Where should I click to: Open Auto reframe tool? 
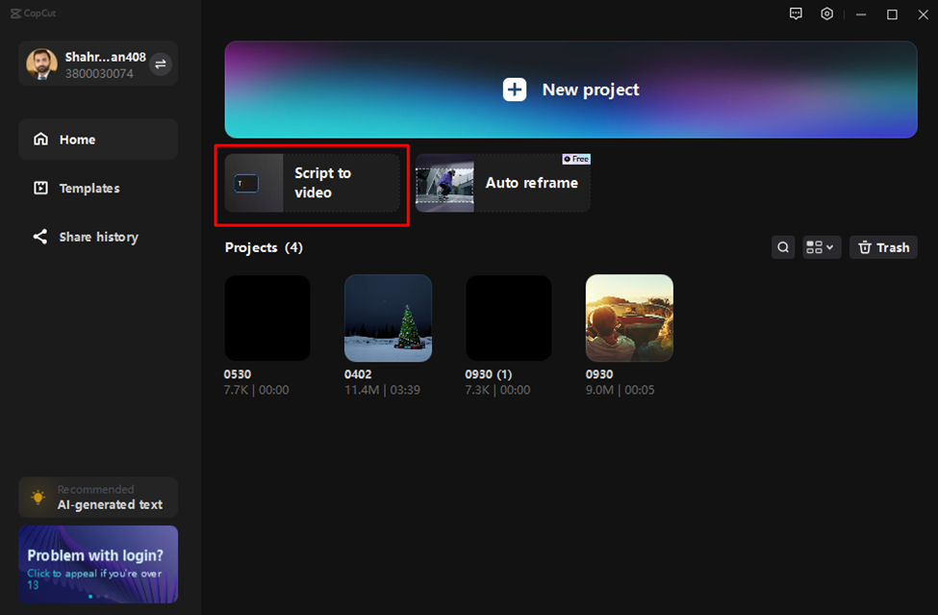tap(503, 183)
